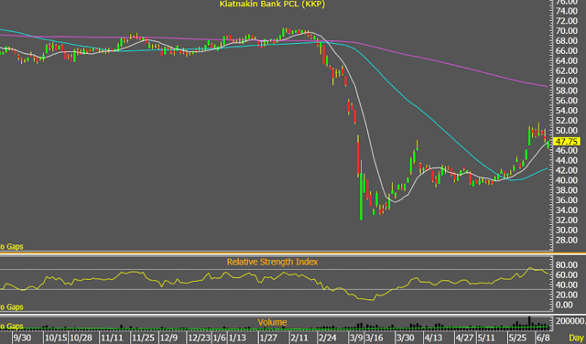Click the RSI peak above 70 in early June

click(529, 268)
